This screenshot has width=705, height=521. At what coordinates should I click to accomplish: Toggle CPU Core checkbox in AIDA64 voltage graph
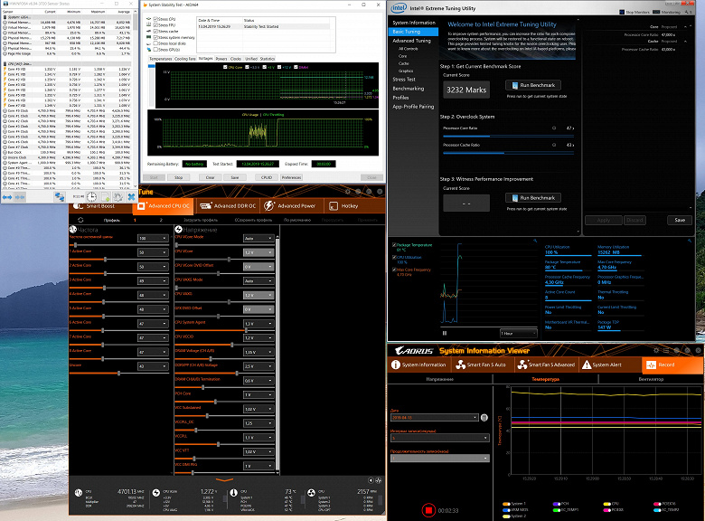click(225, 67)
